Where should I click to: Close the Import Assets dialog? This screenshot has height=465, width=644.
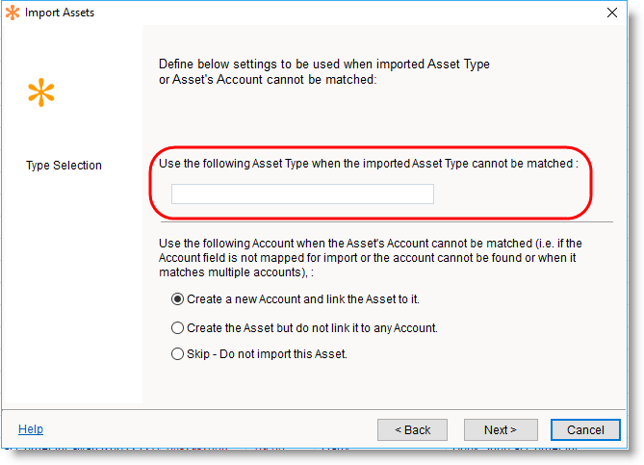pyautogui.click(x=612, y=13)
